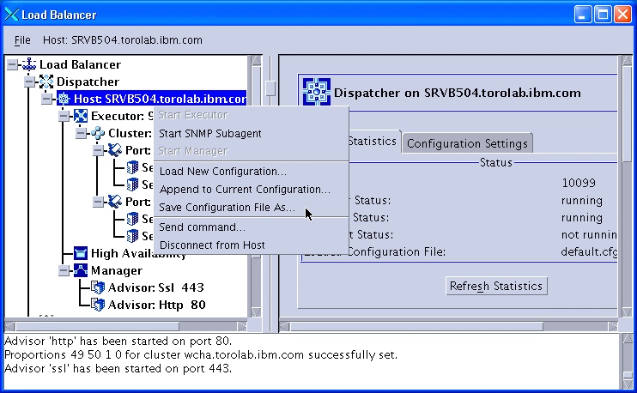Click right panel horizontal scrollbar right arrow
This screenshot has width=637, height=393.
pyautogui.click(x=612, y=326)
